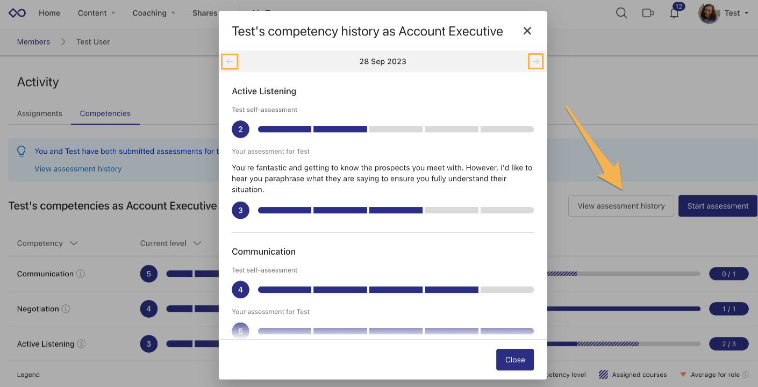View info tooltip beside Active Listening competency
Image resolution: width=758 pixels, height=387 pixels.
pyautogui.click(x=82, y=344)
